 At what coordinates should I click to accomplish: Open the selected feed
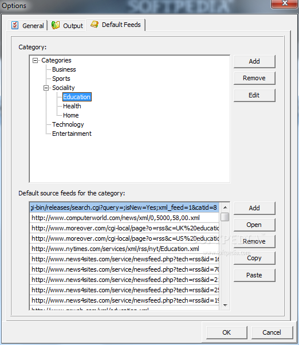point(254,225)
